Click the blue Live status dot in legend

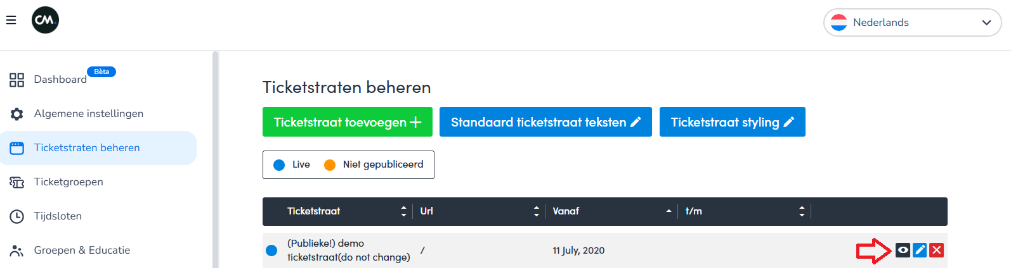coord(279,165)
